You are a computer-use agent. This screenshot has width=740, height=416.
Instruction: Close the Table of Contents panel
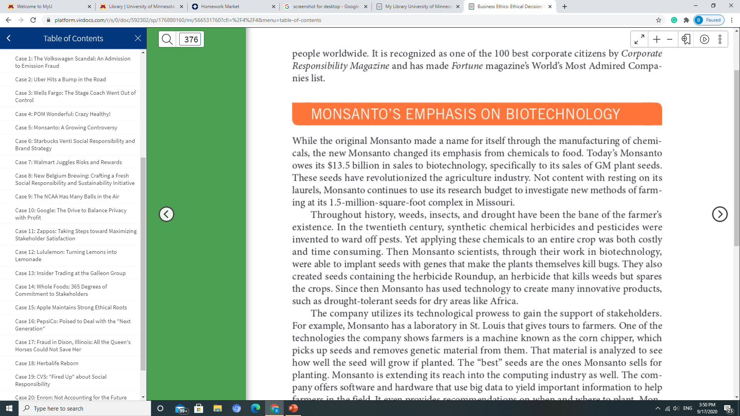tap(138, 38)
